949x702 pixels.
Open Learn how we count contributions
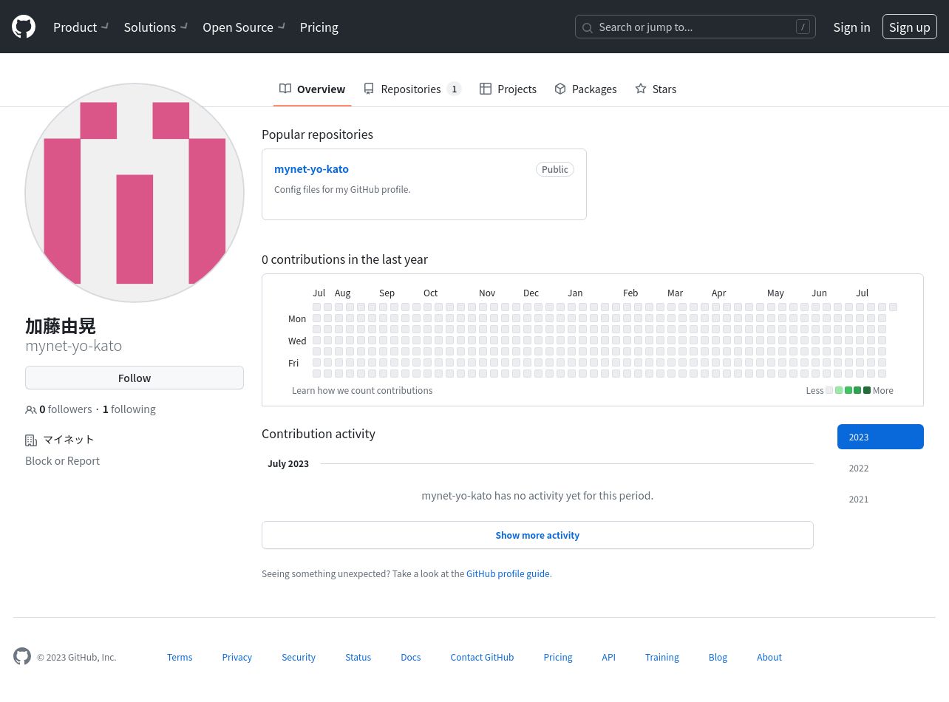tap(362, 390)
